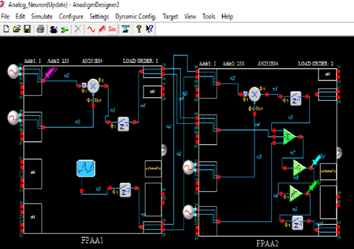Click the Open folder toolbar icon

click(x=16, y=29)
